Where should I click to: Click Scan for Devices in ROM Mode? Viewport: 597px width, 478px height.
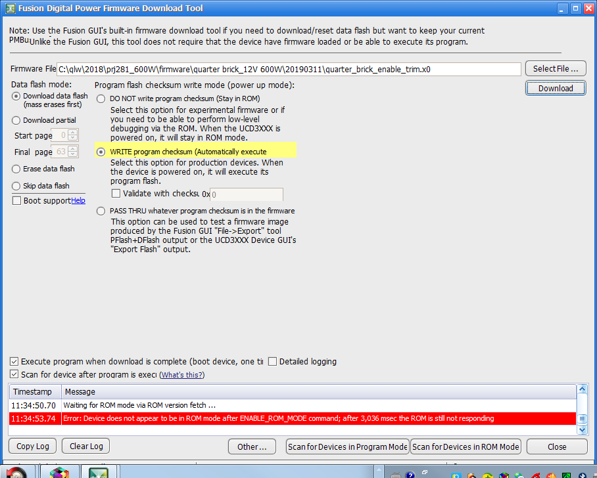click(466, 446)
